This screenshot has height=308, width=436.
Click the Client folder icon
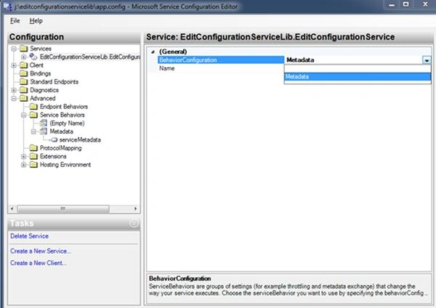click(x=24, y=65)
